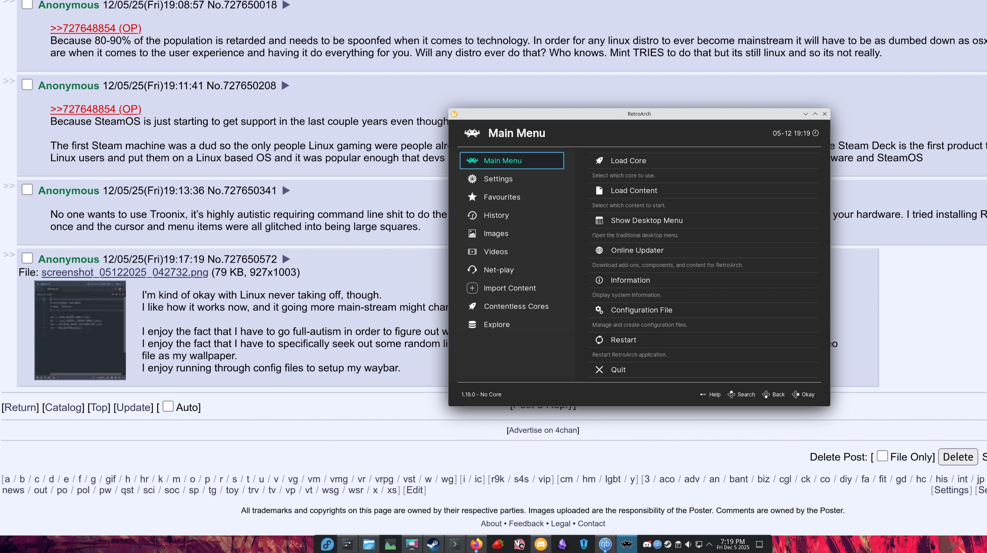Tick checkbox for post No.727650208
The image size is (987, 553).
(27, 85)
